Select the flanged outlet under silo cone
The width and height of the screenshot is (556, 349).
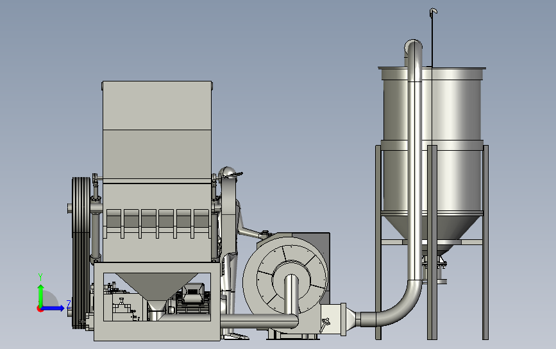click(439, 269)
